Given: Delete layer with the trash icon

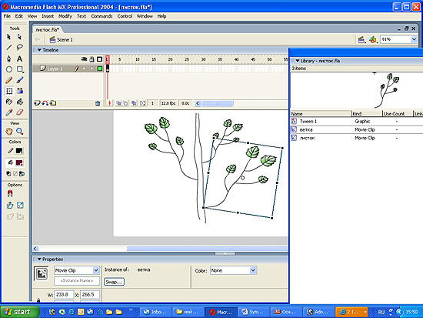Looking at the screenshot, I should pos(98,103).
